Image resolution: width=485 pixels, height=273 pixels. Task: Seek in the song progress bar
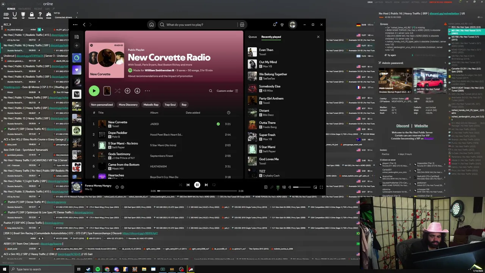(197, 191)
